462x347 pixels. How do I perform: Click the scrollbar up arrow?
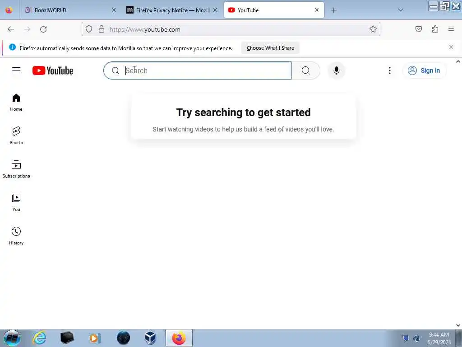458,61
